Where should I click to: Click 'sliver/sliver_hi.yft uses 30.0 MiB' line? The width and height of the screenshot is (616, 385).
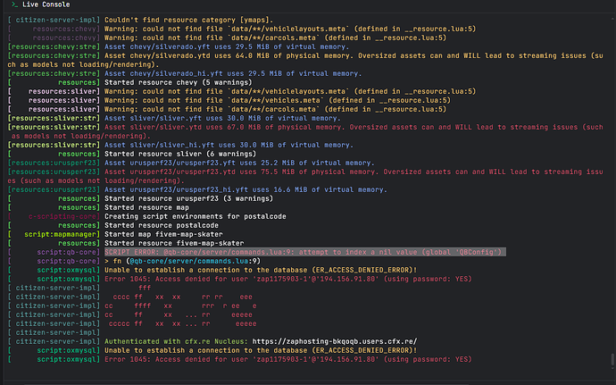click(x=229, y=145)
